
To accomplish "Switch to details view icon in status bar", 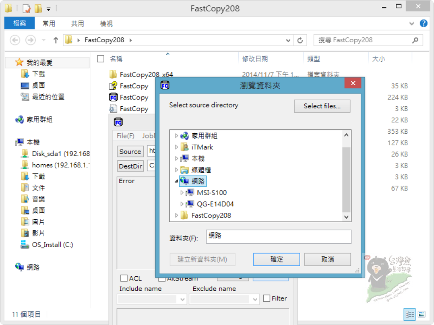I will pos(410,314).
